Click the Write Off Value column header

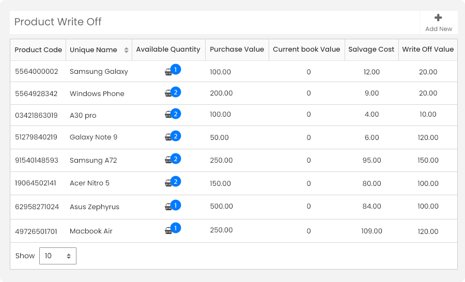click(x=428, y=49)
